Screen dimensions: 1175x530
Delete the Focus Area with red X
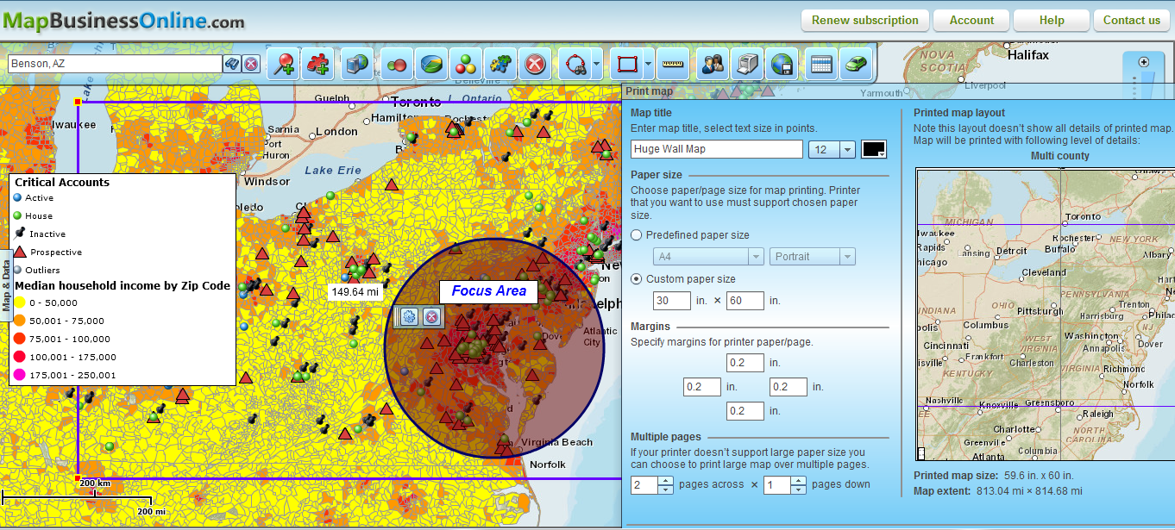coord(431,316)
